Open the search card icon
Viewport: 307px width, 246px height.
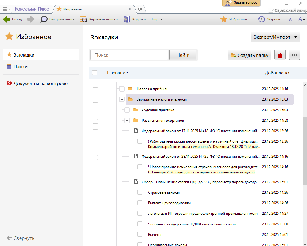(x=84, y=19)
